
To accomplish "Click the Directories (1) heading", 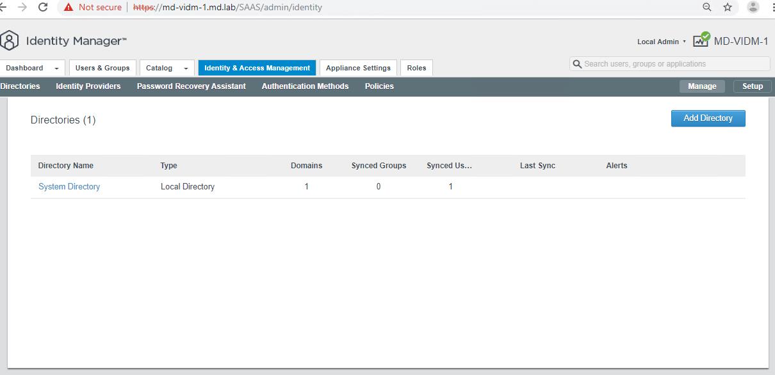I will pyautogui.click(x=63, y=120).
